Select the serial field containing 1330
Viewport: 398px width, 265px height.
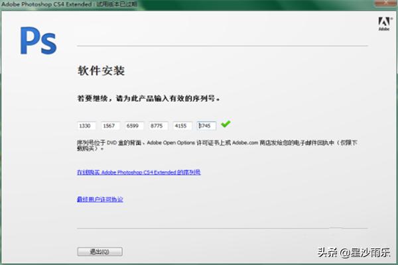click(86, 126)
